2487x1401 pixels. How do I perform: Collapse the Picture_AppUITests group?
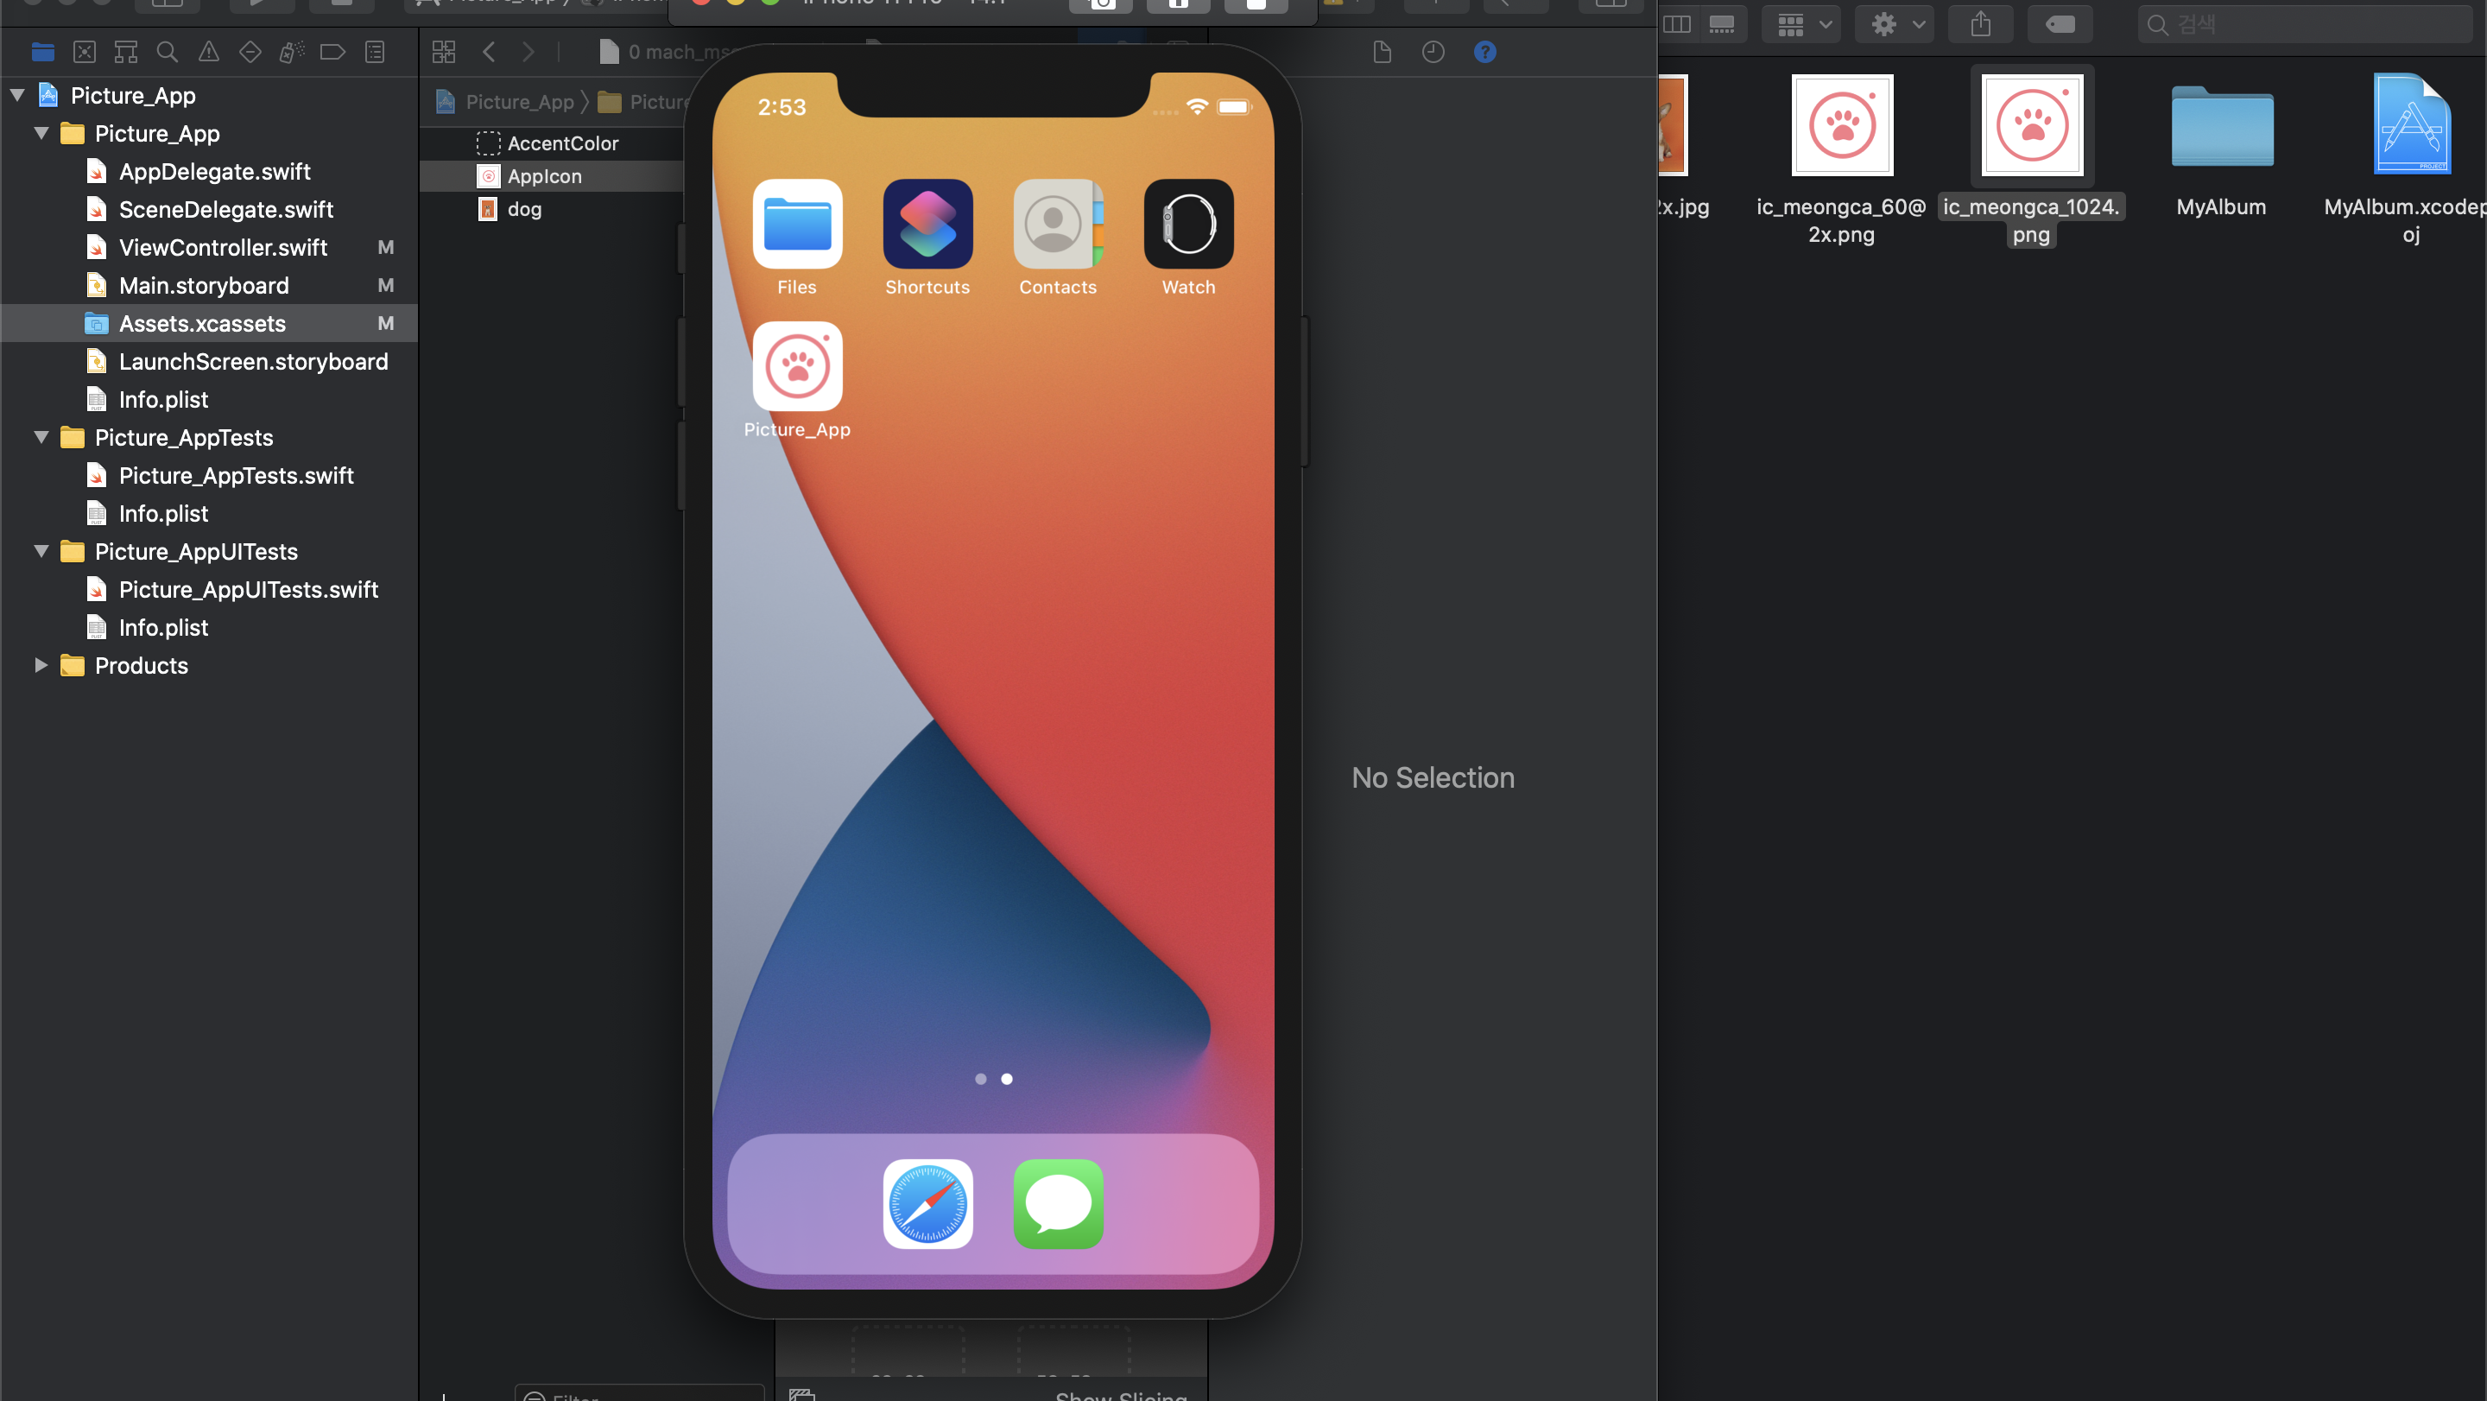pos(41,551)
